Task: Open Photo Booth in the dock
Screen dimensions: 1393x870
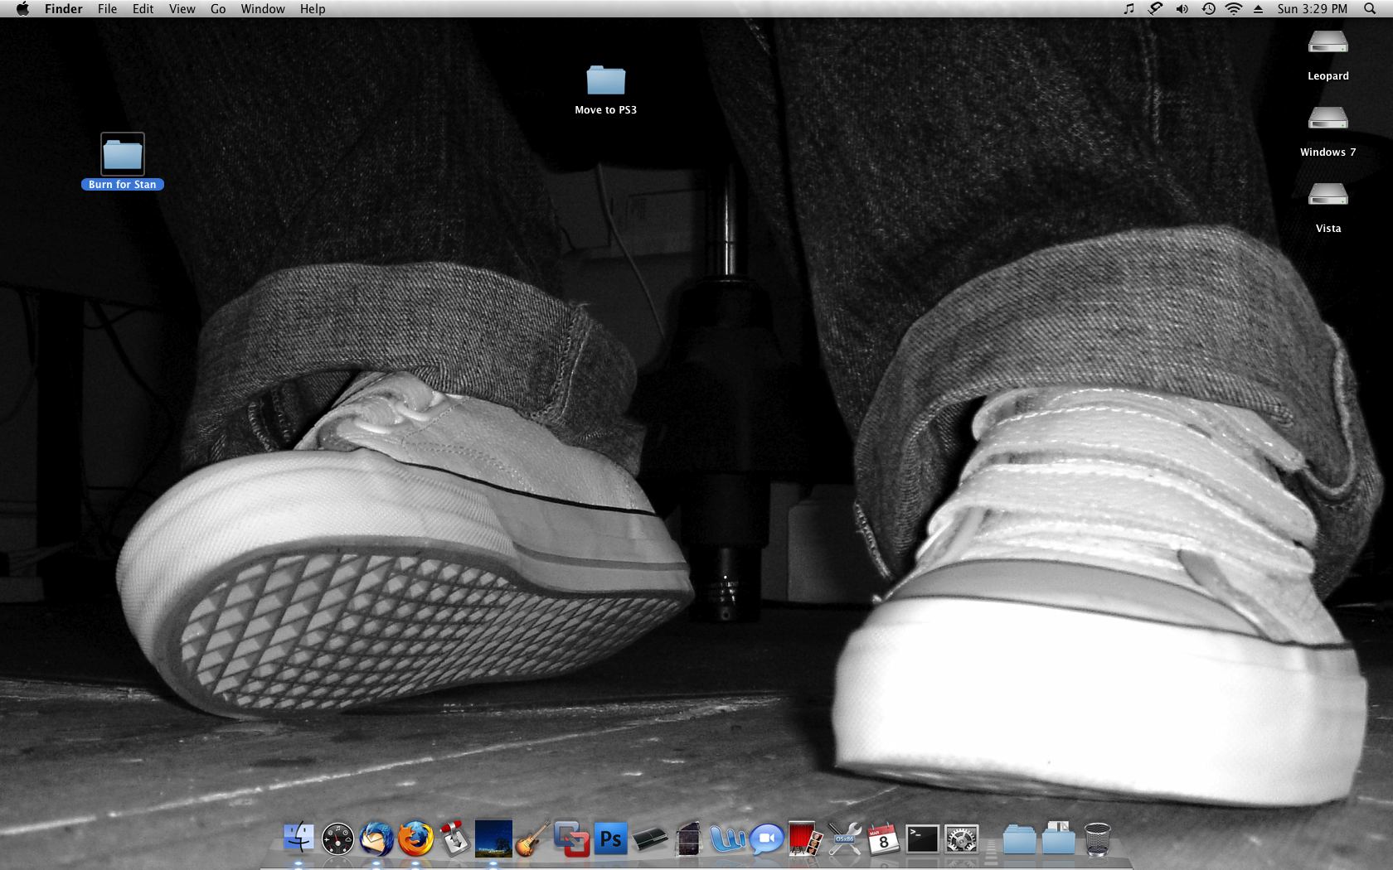Action: pyautogui.click(x=804, y=839)
